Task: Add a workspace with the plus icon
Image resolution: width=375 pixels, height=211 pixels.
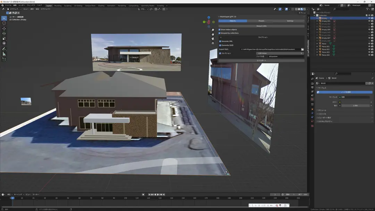Action: pyautogui.click(x=167, y=6)
